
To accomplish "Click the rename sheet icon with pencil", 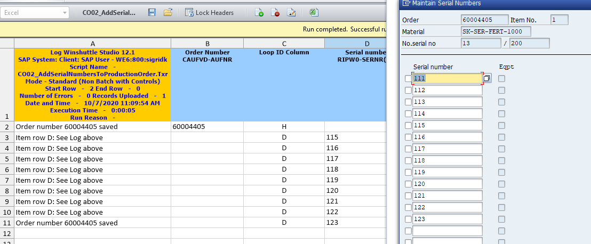I will (291, 12).
